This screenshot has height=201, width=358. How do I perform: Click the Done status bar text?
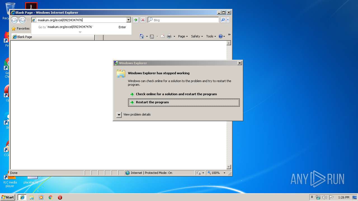tap(14, 173)
